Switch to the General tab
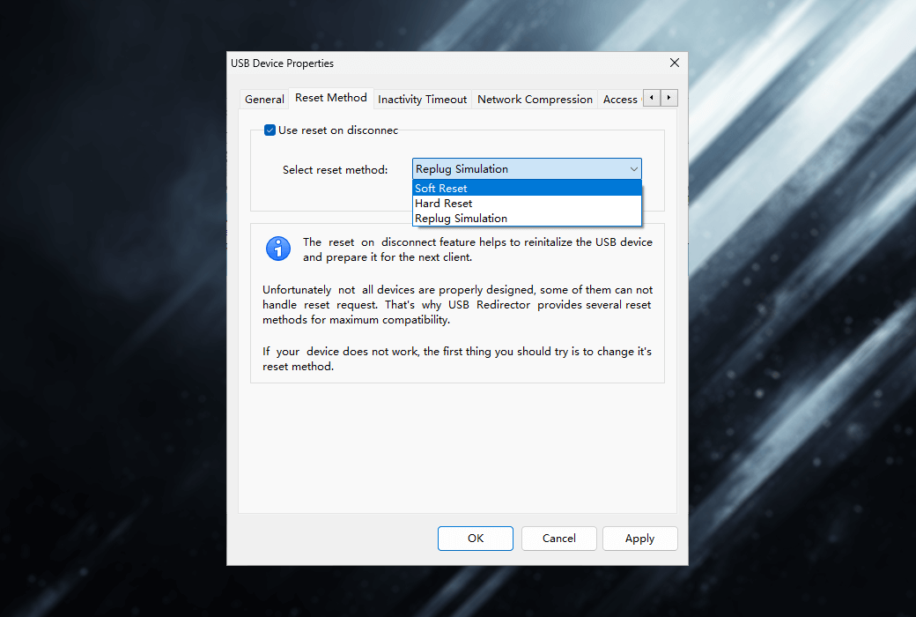Image resolution: width=916 pixels, height=617 pixels. coord(264,100)
